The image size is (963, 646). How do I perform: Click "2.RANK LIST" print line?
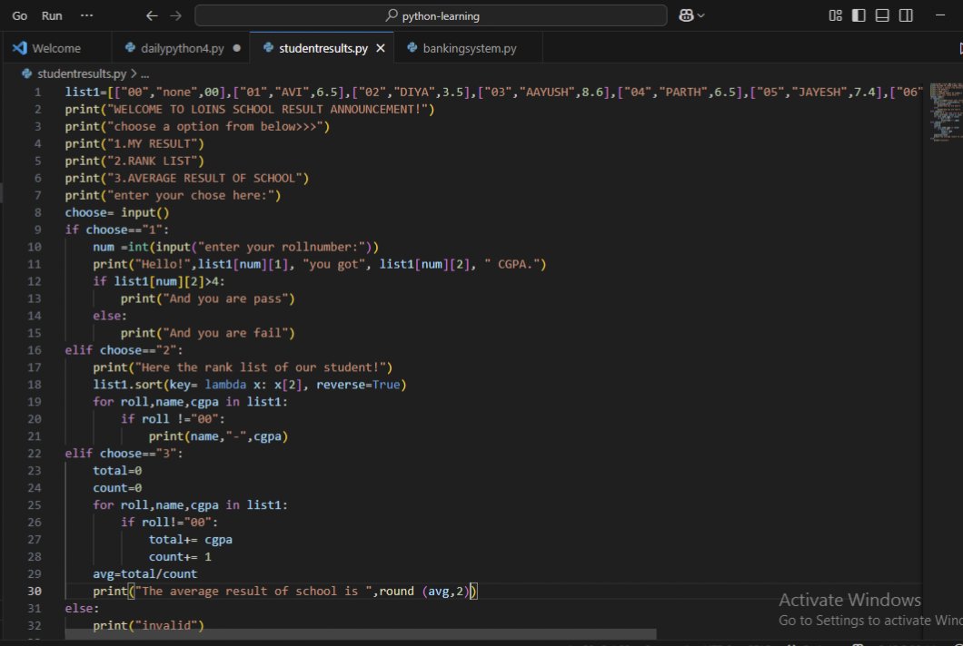134,161
